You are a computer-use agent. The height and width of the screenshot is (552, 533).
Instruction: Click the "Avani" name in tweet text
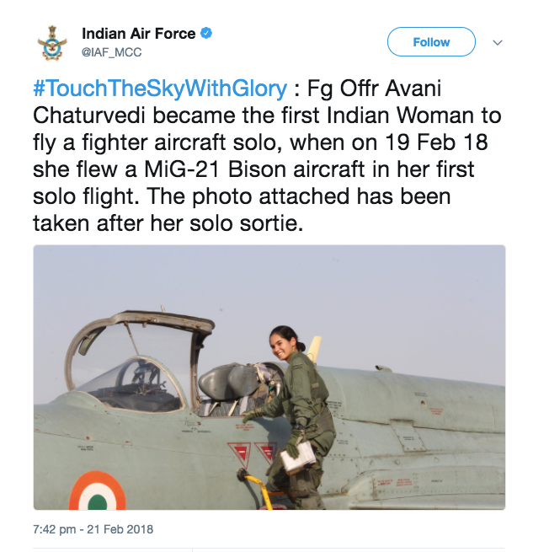tap(413, 88)
